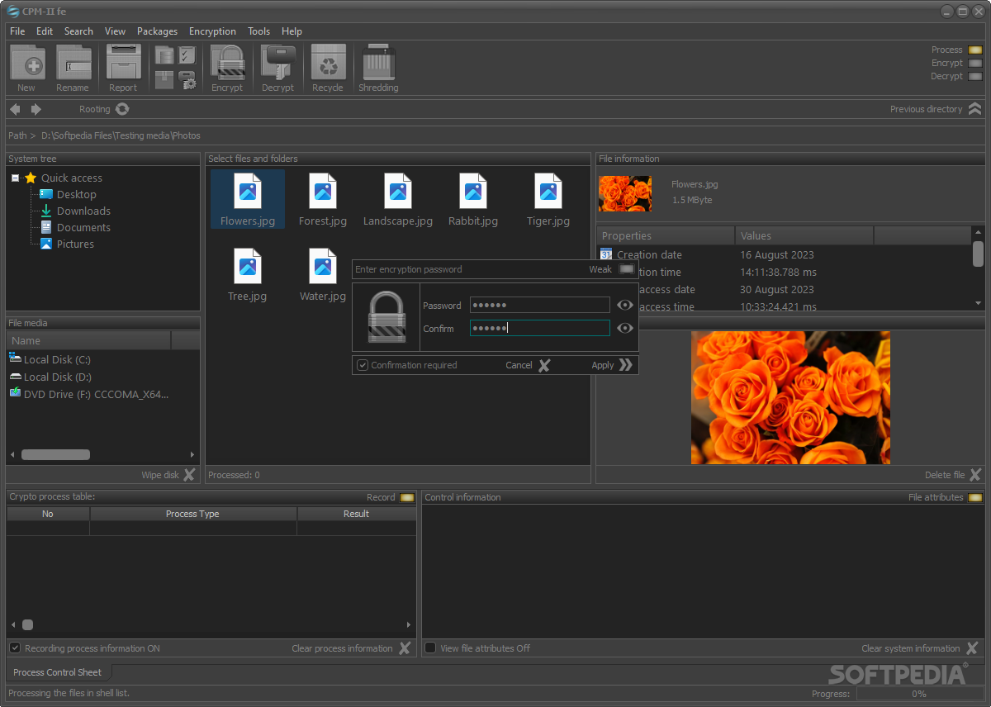Uncheck Confirmation required checkbox

point(362,365)
